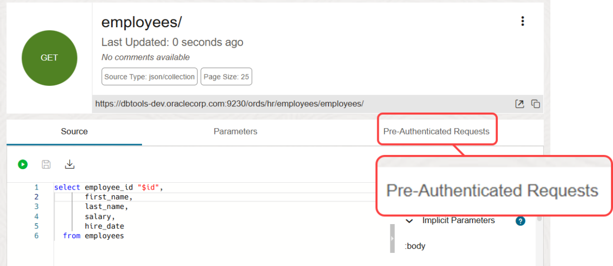
Task: Click the download source icon
Action: click(70, 164)
